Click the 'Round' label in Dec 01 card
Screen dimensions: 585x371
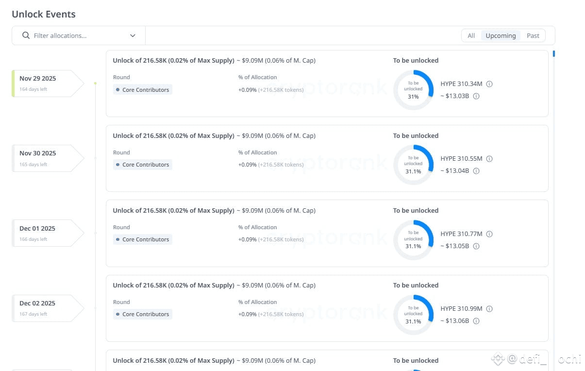tap(121, 227)
